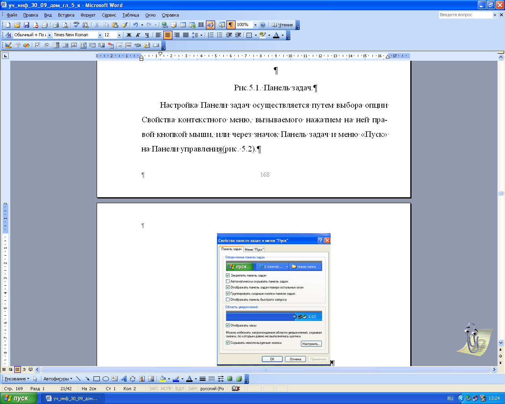This screenshot has width=505, height=404.
Task: Increase the paragraph indent
Action: point(238,35)
